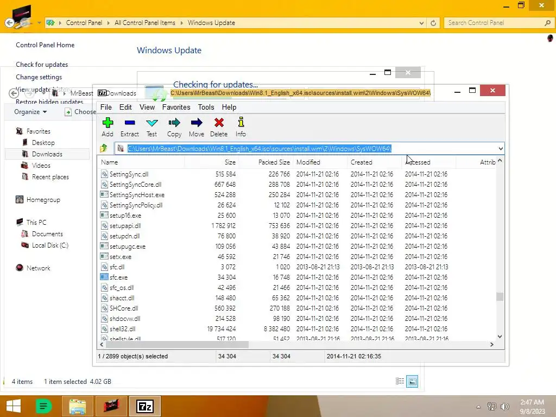Open the Favorites menu in 7-Zip
The image size is (556, 417).
[x=176, y=107]
